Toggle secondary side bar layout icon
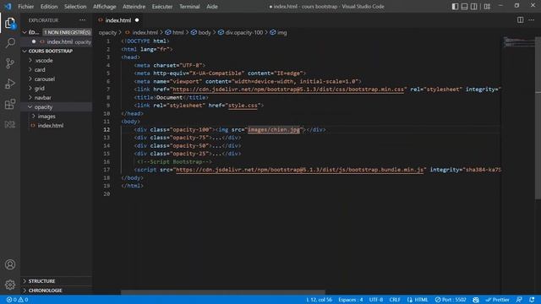Image resolution: width=541 pixels, height=304 pixels. tap(474, 7)
